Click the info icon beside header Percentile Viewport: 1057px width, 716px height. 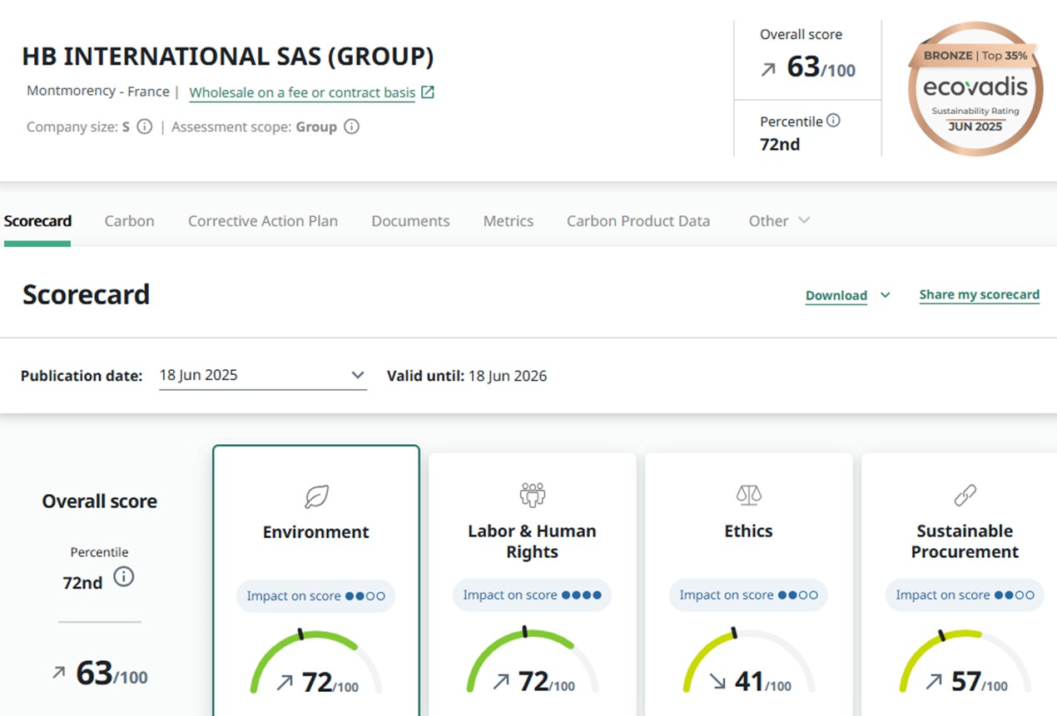(833, 121)
